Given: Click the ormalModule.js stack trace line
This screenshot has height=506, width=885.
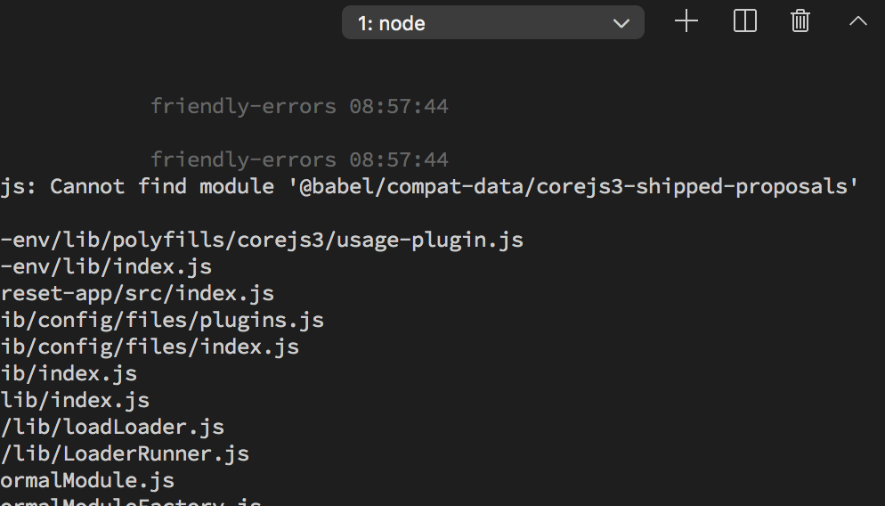Looking at the screenshot, I should tap(87, 480).
